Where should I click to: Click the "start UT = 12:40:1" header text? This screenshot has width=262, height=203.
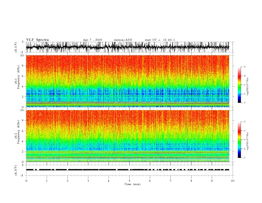(160, 40)
